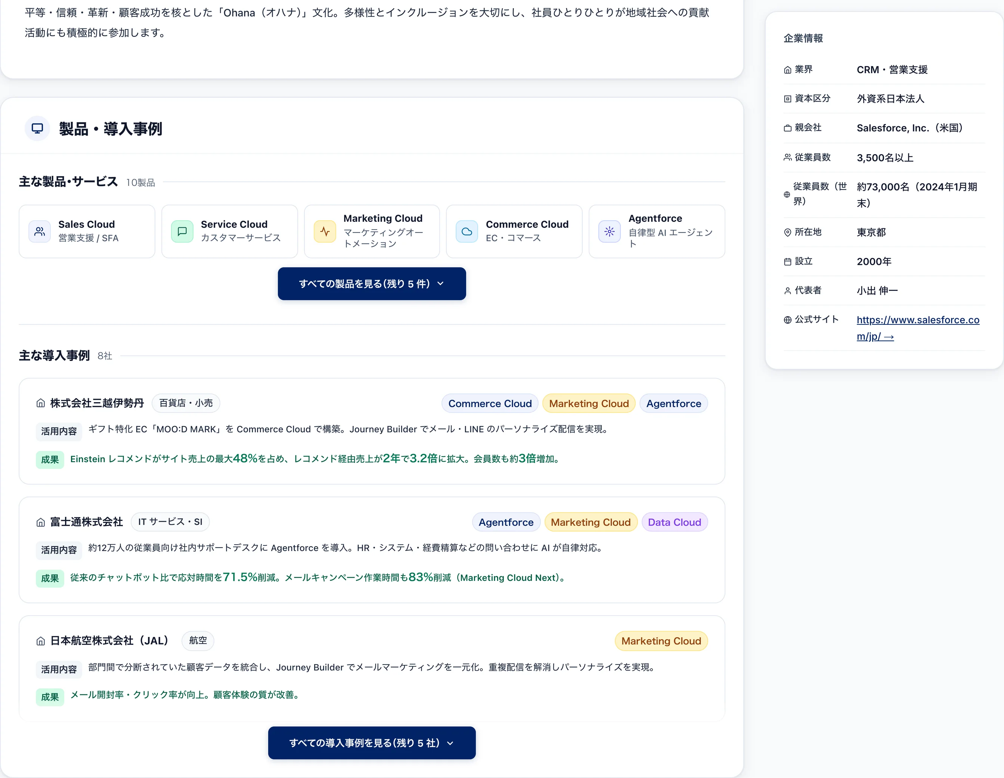Click the 2000年 founding year value
The image size is (1004, 778).
[x=874, y=261]
